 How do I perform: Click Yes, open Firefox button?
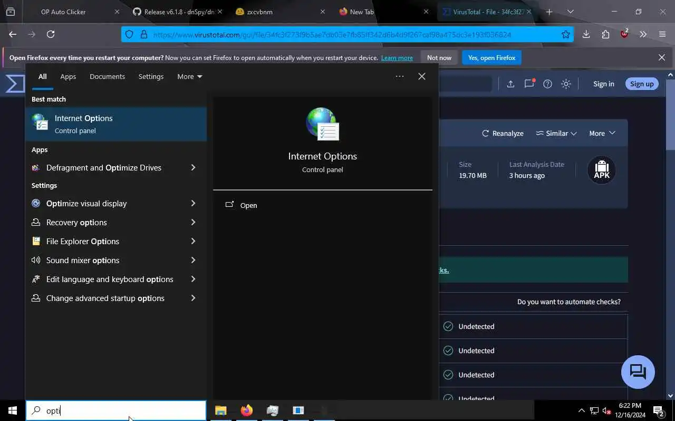tap(491, 57)
